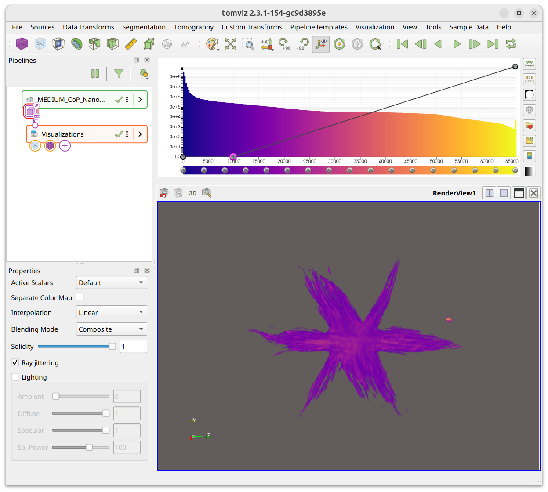Set view direction to +X
Screen dimensions: 548x492
point(267,44)
